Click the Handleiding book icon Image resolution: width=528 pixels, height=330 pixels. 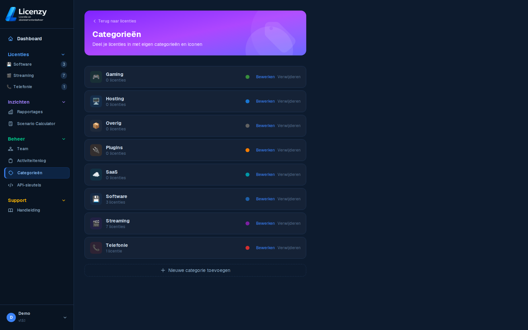(x=11, y=210)
